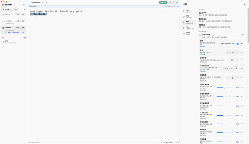
Task: Switch sidebar to 工作区 view
Action: click(x=6, y=9)
